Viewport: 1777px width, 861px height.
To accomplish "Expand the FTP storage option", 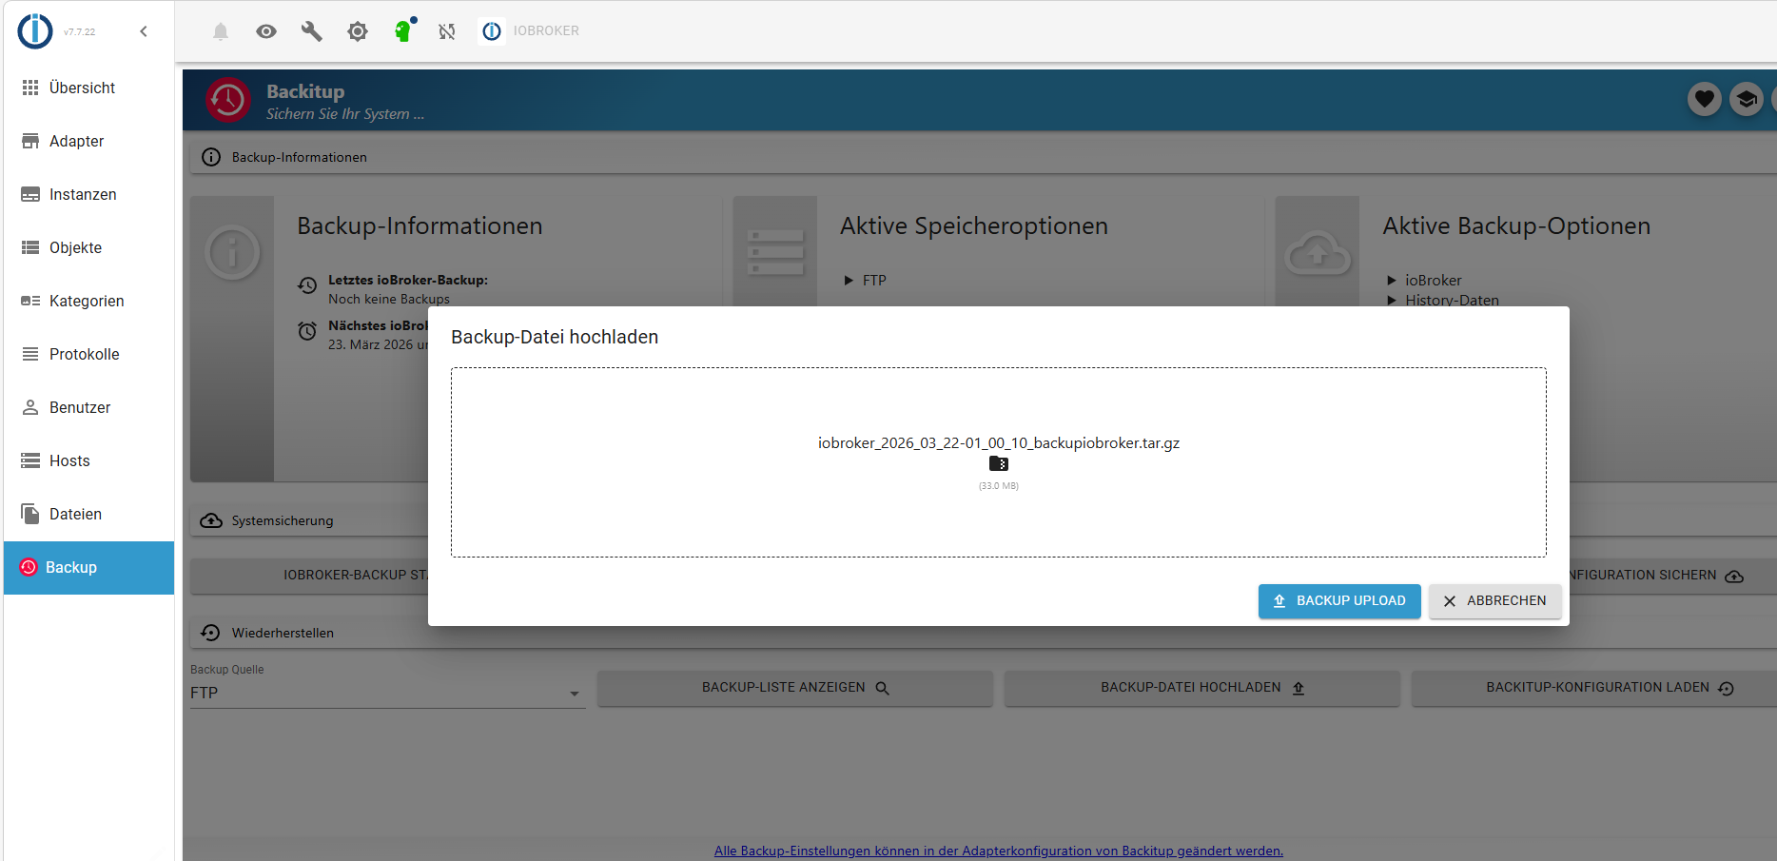I will (849, 280).
